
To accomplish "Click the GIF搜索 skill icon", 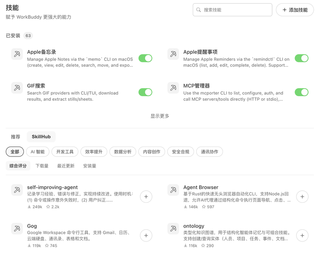I will coord(17,88).
